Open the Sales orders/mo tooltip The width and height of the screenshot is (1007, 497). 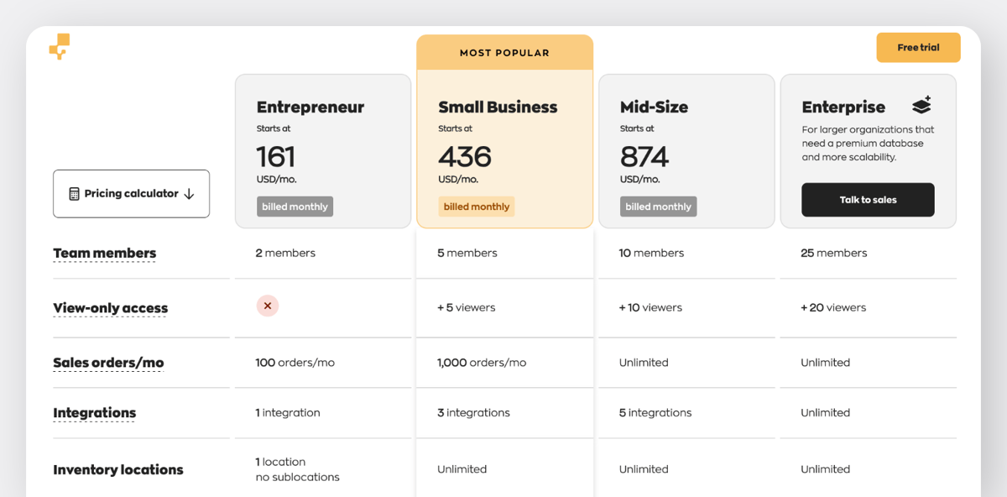tap(108, 363)
